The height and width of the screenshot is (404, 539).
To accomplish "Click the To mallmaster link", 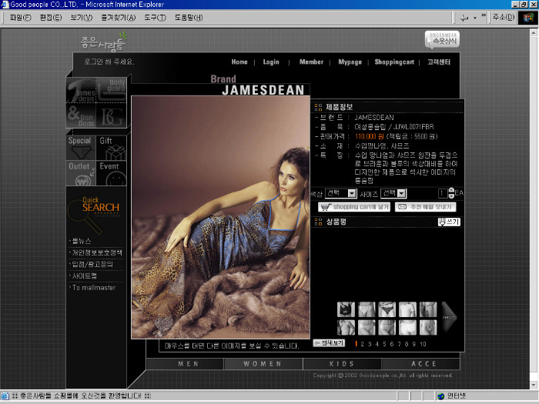I will pyautogui.click(x=93, y=288).
